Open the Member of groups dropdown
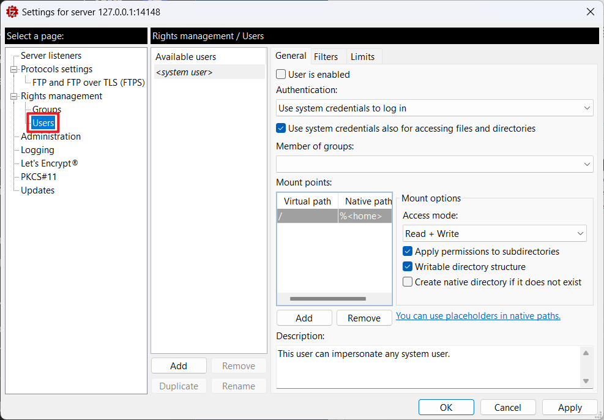This screenshot has width=604, height=420. (x=434, y=164)
